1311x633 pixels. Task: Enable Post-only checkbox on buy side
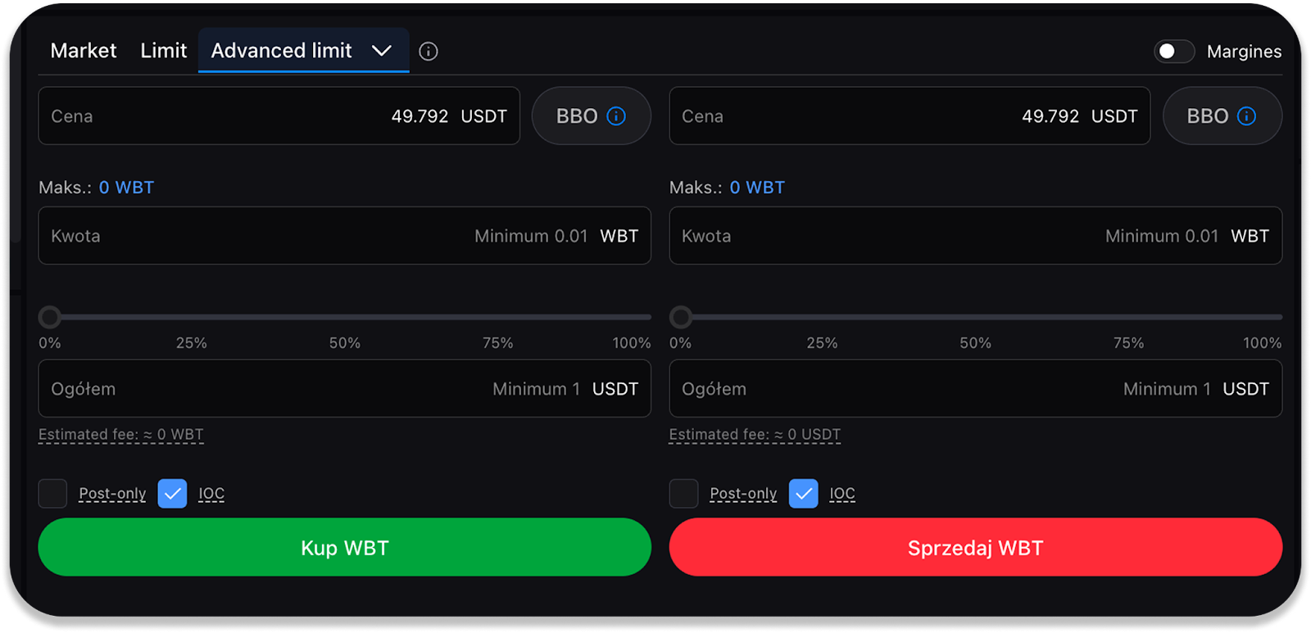53,494
